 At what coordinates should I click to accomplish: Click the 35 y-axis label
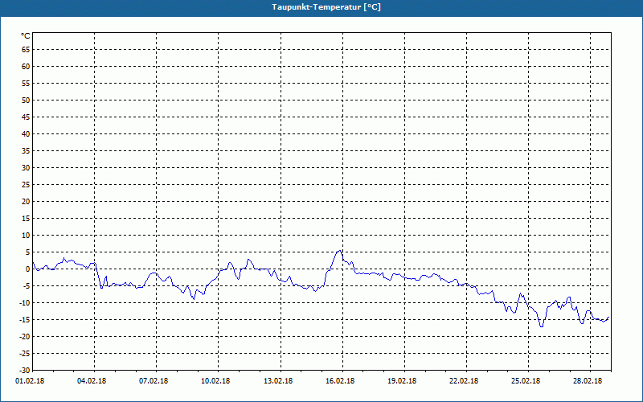pyautogui.click(x=26, y=151)
